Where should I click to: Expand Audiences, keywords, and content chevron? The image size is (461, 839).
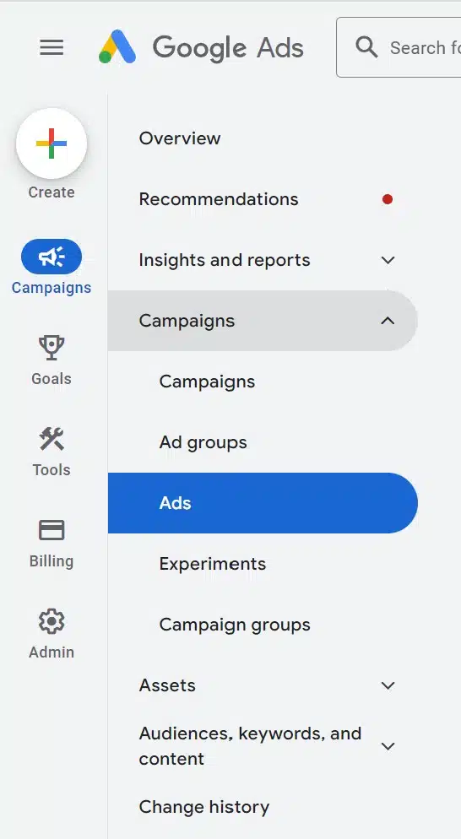(388, 746)
